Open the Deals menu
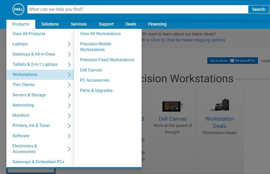 (131, 24)
